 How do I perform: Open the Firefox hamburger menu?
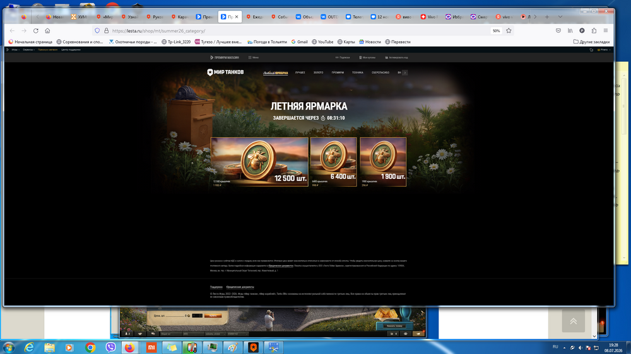coord(606,30)
